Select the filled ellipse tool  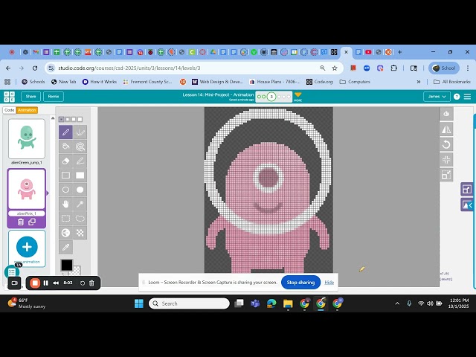point(80,190)
